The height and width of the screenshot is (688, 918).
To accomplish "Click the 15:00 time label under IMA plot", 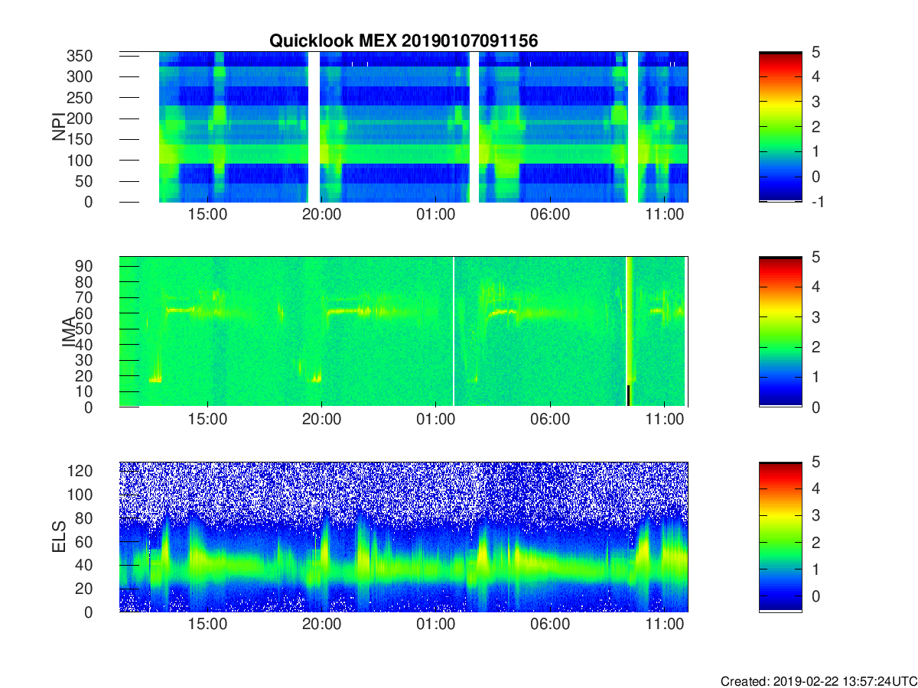I will (x=207, y=420).
